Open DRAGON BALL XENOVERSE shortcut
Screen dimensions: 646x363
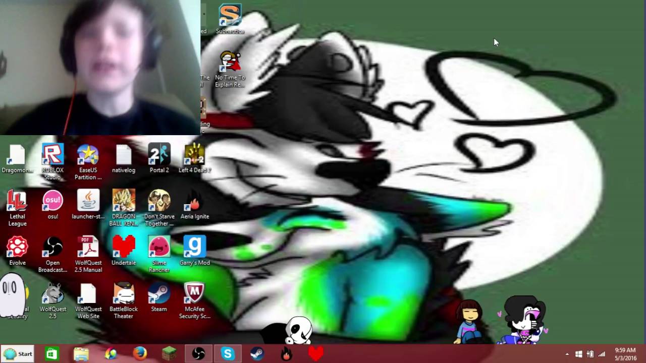pos(124,208)
